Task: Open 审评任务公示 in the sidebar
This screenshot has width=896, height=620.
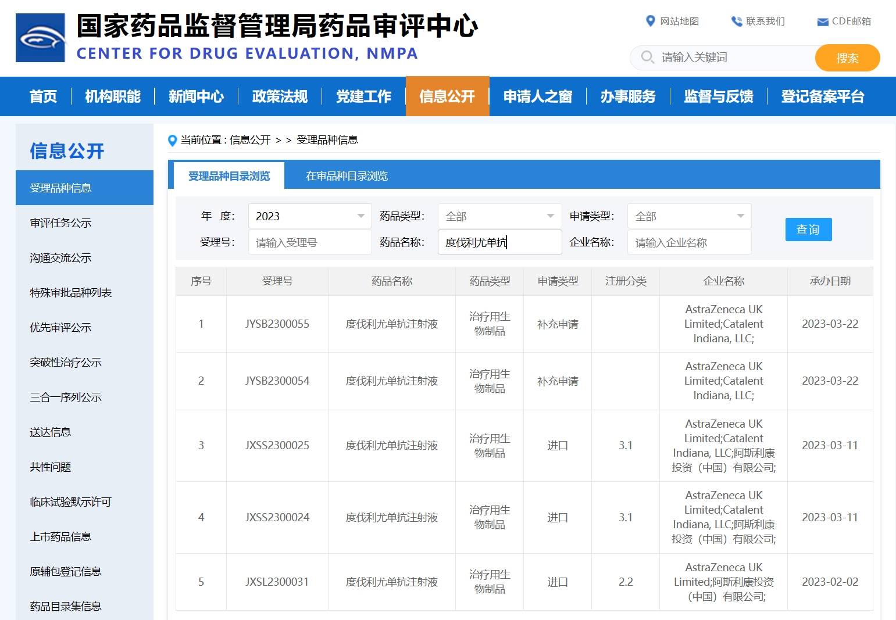Action: [x=60, y=223]
